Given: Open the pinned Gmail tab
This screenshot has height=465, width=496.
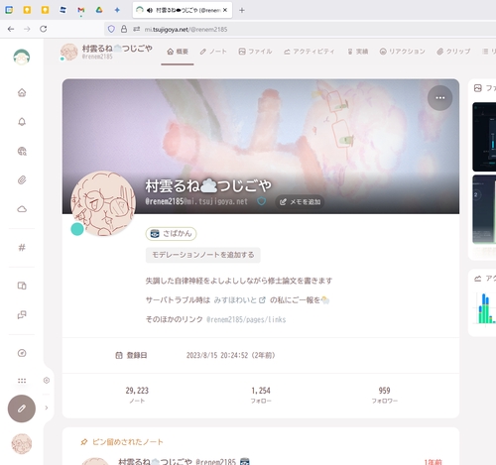Looking at the screenshot, I should [81, 10].
